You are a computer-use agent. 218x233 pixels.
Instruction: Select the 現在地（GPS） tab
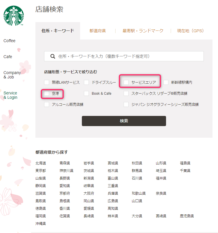(190, 31)
